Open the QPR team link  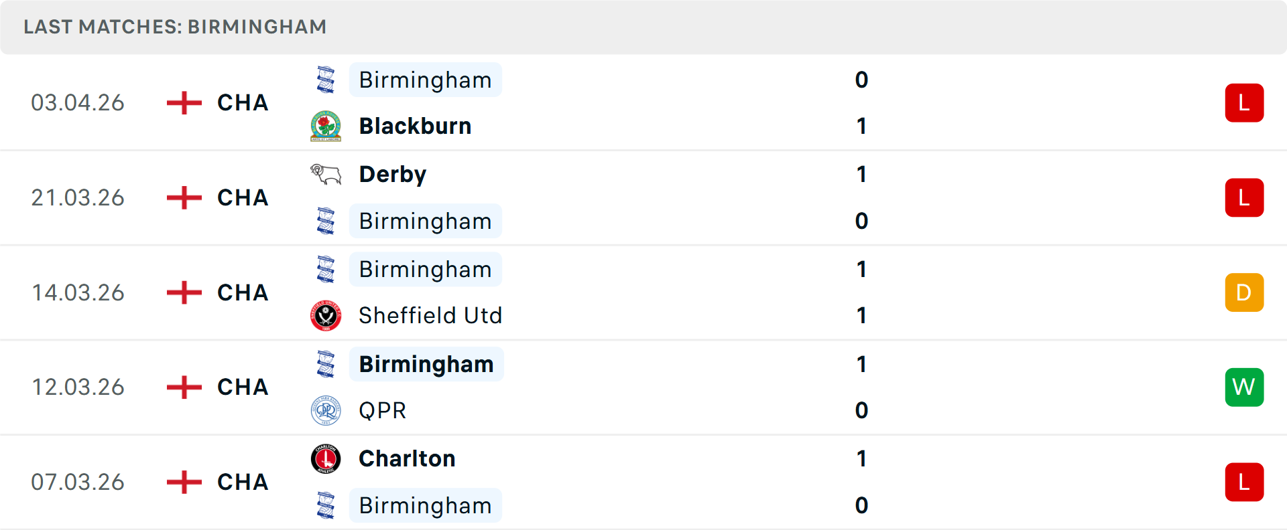[x=382, y=410]
